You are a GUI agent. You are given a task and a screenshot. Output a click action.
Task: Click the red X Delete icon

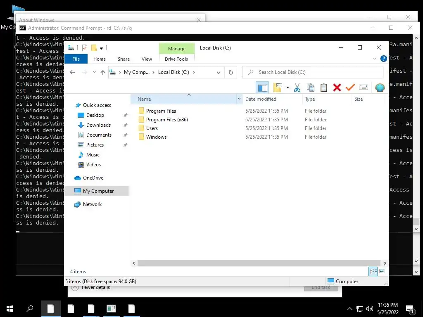click(337, 88)
